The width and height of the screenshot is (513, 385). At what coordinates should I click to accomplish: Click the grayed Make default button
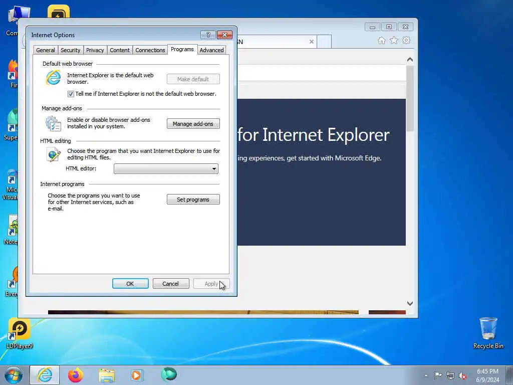click(193, 79)
